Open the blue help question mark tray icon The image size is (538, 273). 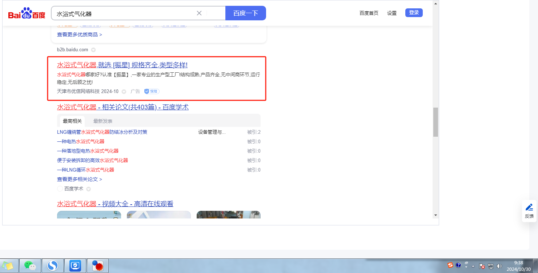458,265
